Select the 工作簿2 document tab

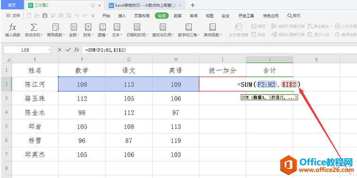point(64,5)
